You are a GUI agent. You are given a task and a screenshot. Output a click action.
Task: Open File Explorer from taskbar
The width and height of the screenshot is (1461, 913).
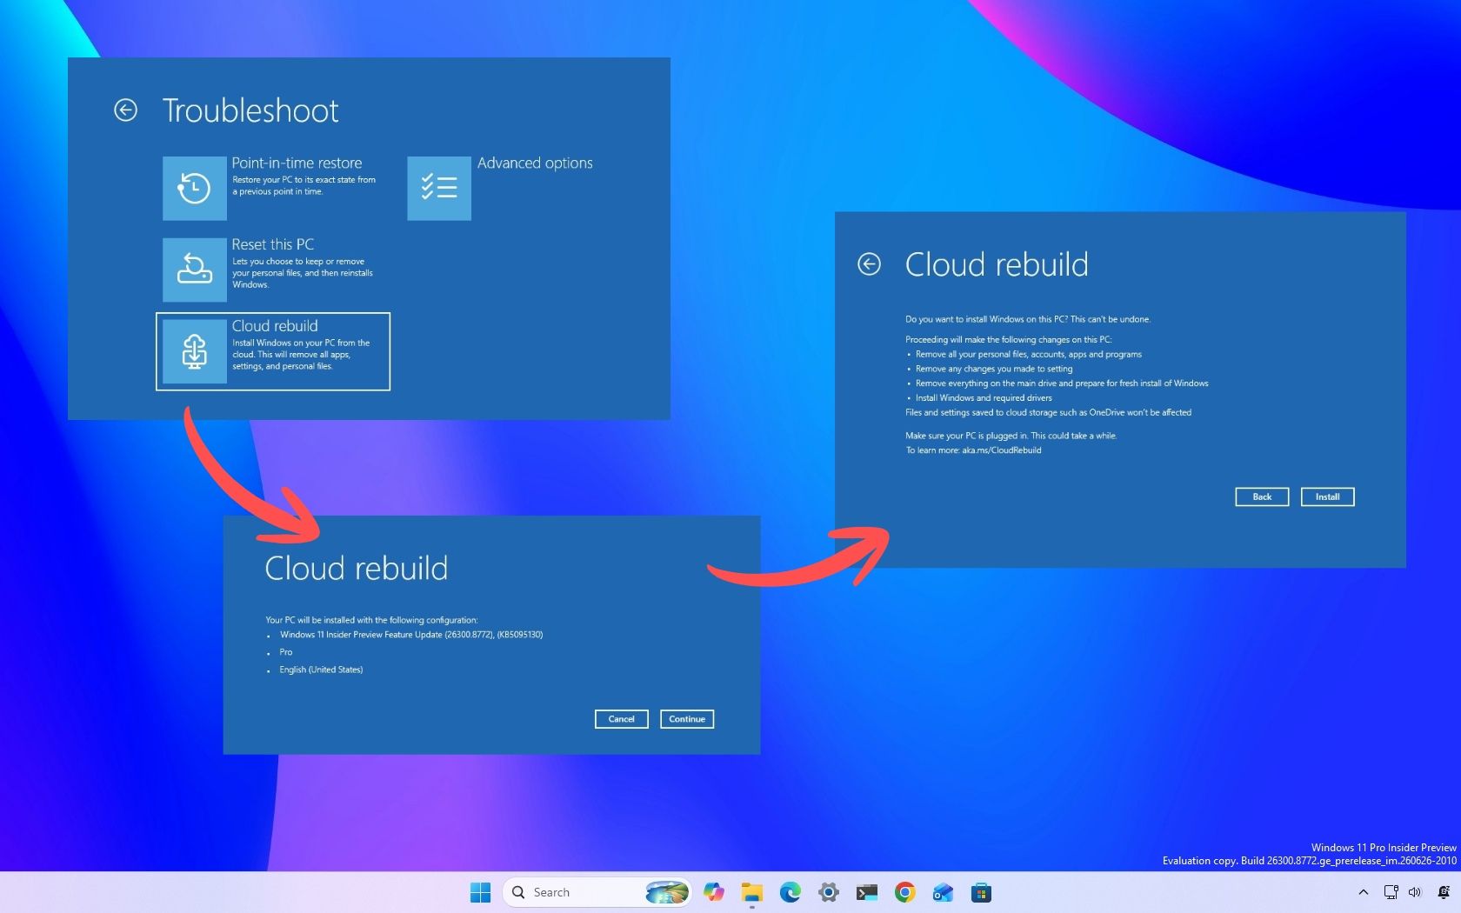click(x=752, y=892)
